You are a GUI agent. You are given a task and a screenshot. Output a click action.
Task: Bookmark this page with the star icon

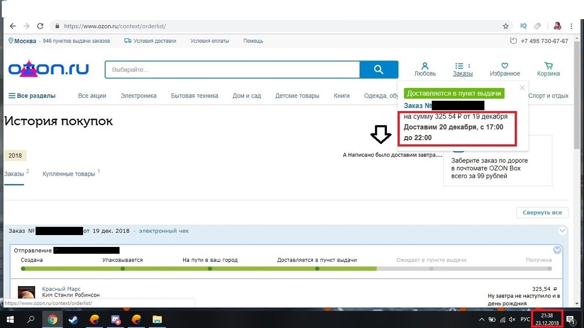click(506, 26)
